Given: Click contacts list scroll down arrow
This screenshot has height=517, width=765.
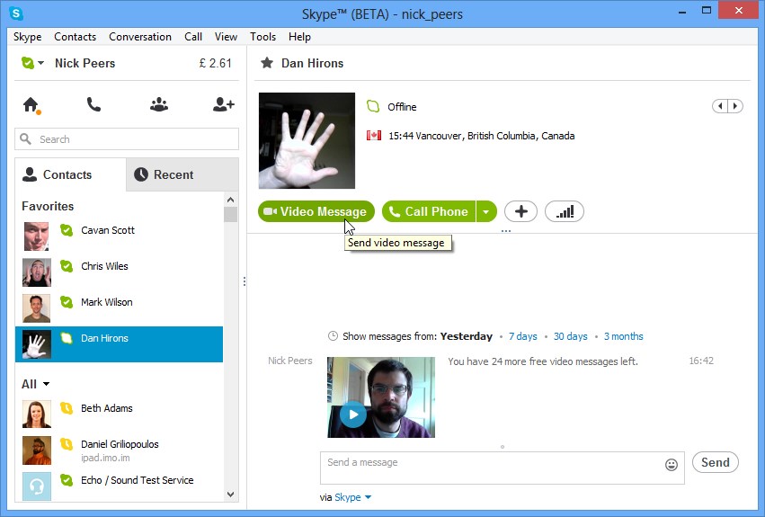Looking at the screenshot, I should click(x=231, y=495).
